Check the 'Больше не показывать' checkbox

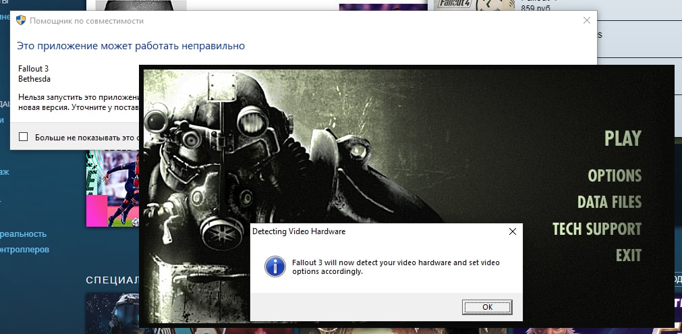click(x=24, y=137)
